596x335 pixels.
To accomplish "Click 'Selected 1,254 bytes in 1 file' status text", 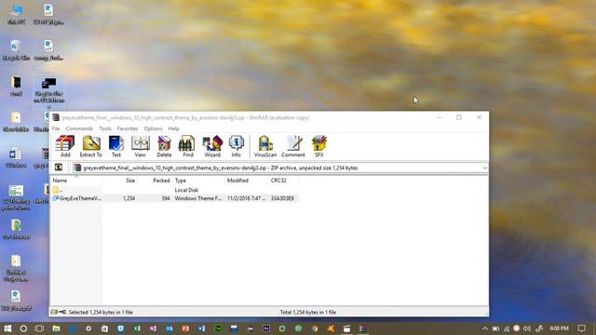I will point(101,312).
